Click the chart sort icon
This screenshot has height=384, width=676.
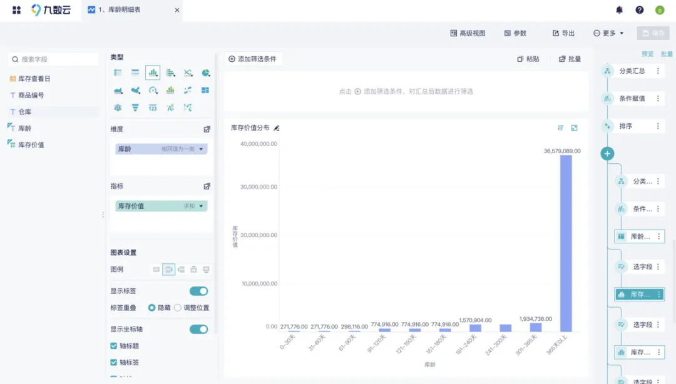pos(561,128)
